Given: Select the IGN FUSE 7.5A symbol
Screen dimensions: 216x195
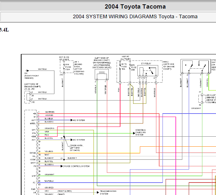Looking at the screenshot, I should pos(64,67).
